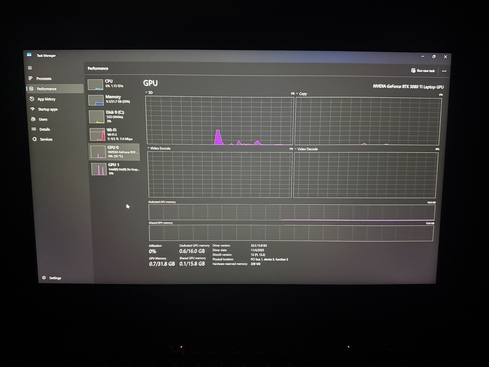Select the Wi-Fi mini graph thumbnail
This screenshot has width=489, height=367.
pos(97,135)
